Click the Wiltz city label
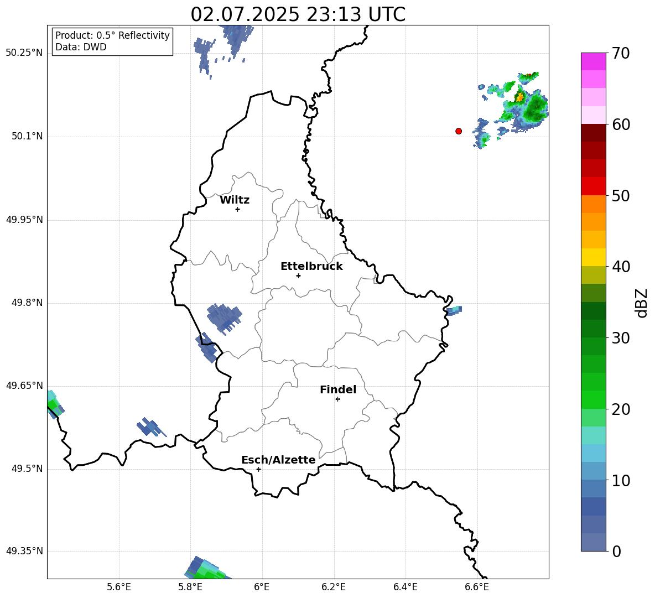Screen dimensions: 655x598 235,200
